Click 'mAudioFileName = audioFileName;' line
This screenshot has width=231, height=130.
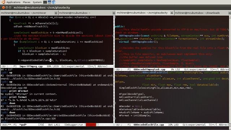(141, 112)
